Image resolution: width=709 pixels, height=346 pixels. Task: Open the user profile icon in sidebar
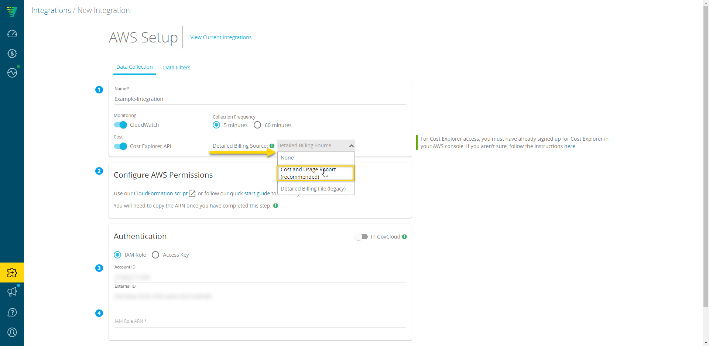(x=12, y=332)
